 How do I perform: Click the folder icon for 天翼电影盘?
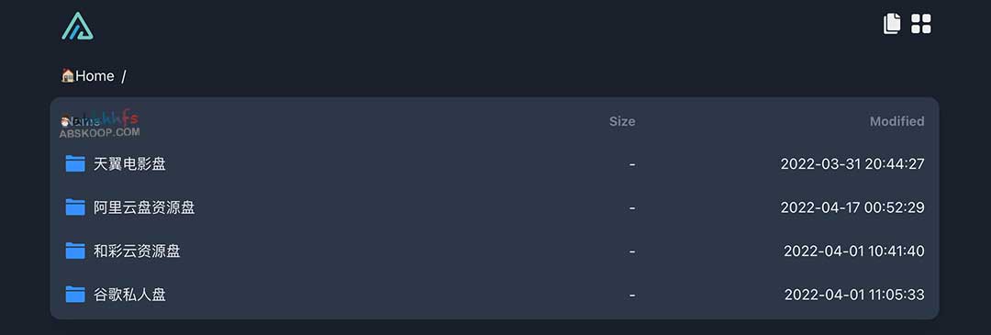tap(75, 163)
